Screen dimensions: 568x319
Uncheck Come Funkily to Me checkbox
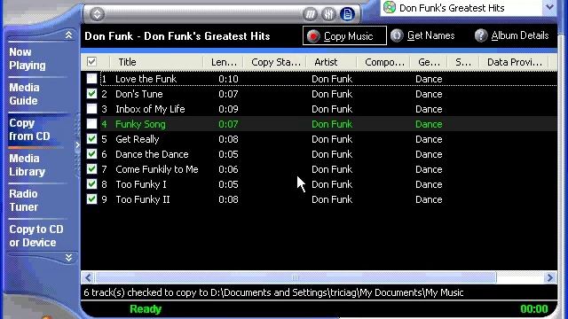[91, 169]
